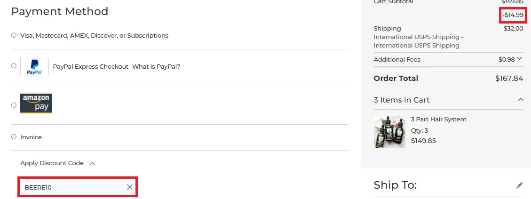Edit Ship To address with pencil icon
The image size is (531, 199).
(520, 185)
